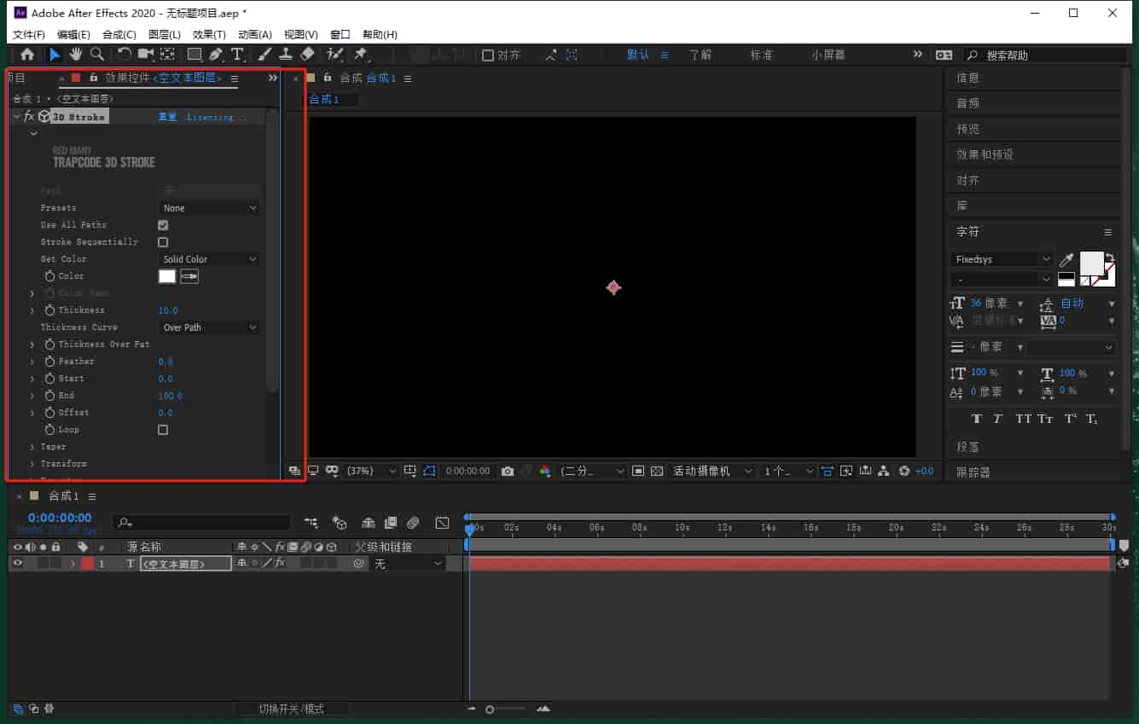Click the timeline layer search field
1139x724 pixels.
pyautogui.click(x=202, y=523)
